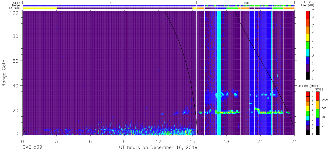Click the range gate tick label 80
Viewport: 331px width, 153px height.
coord(16,36)
